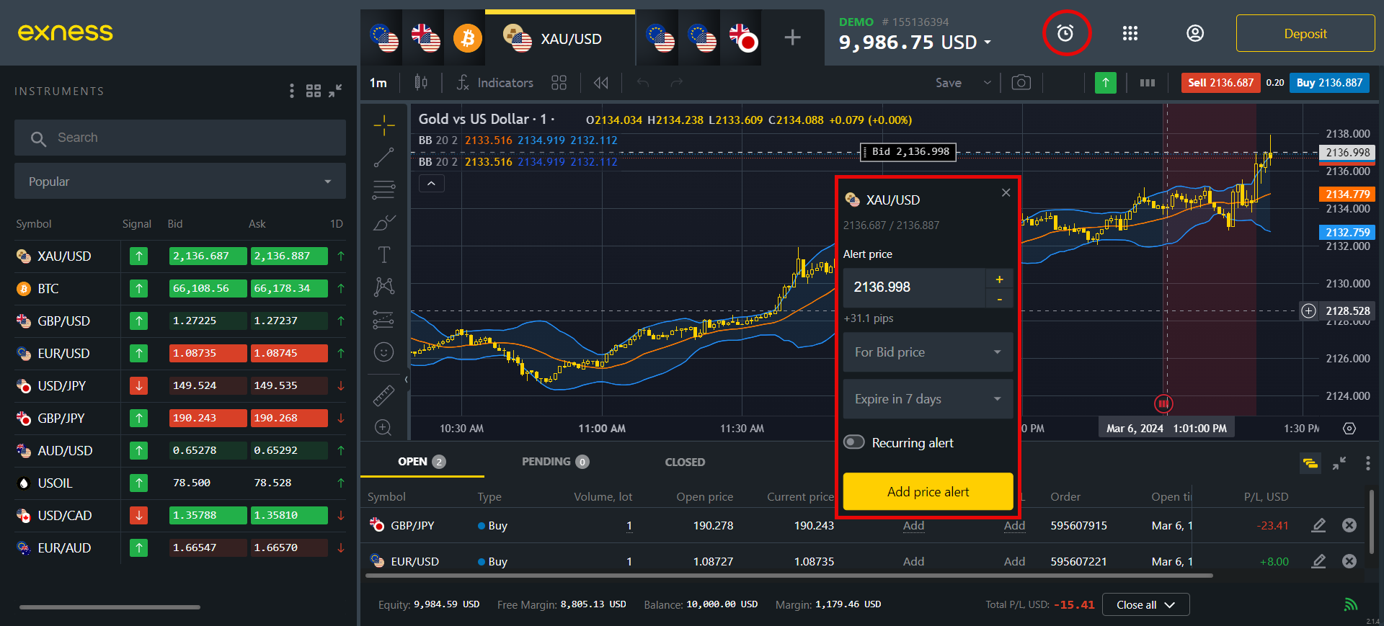Click the Alert price input field

click(914, 287)
